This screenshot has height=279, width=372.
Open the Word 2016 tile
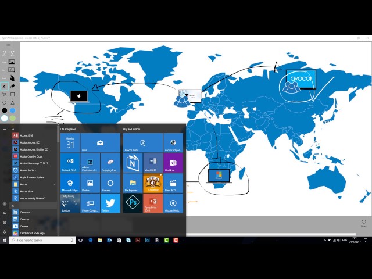click(153, 163)
